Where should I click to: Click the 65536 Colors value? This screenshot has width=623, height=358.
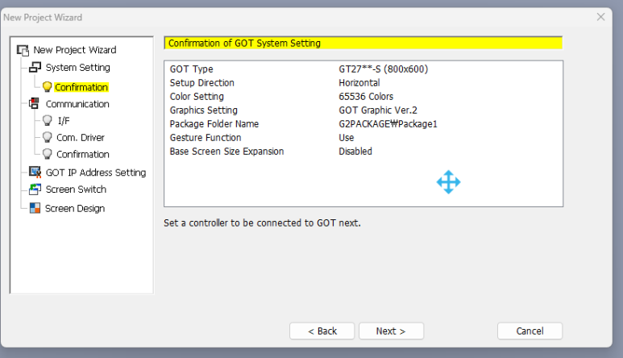pos(366,97)
